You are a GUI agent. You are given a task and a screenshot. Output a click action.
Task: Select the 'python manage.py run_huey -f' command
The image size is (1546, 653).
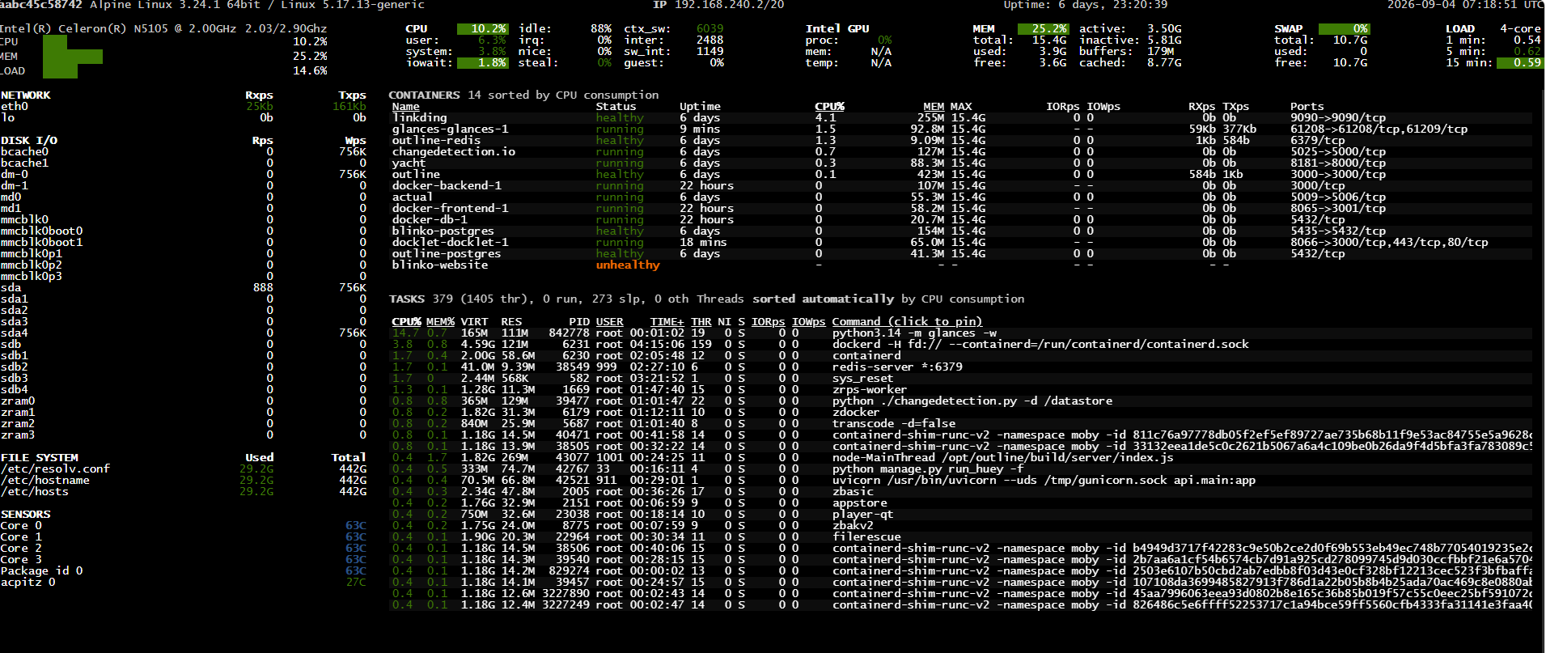coord(928,469)
